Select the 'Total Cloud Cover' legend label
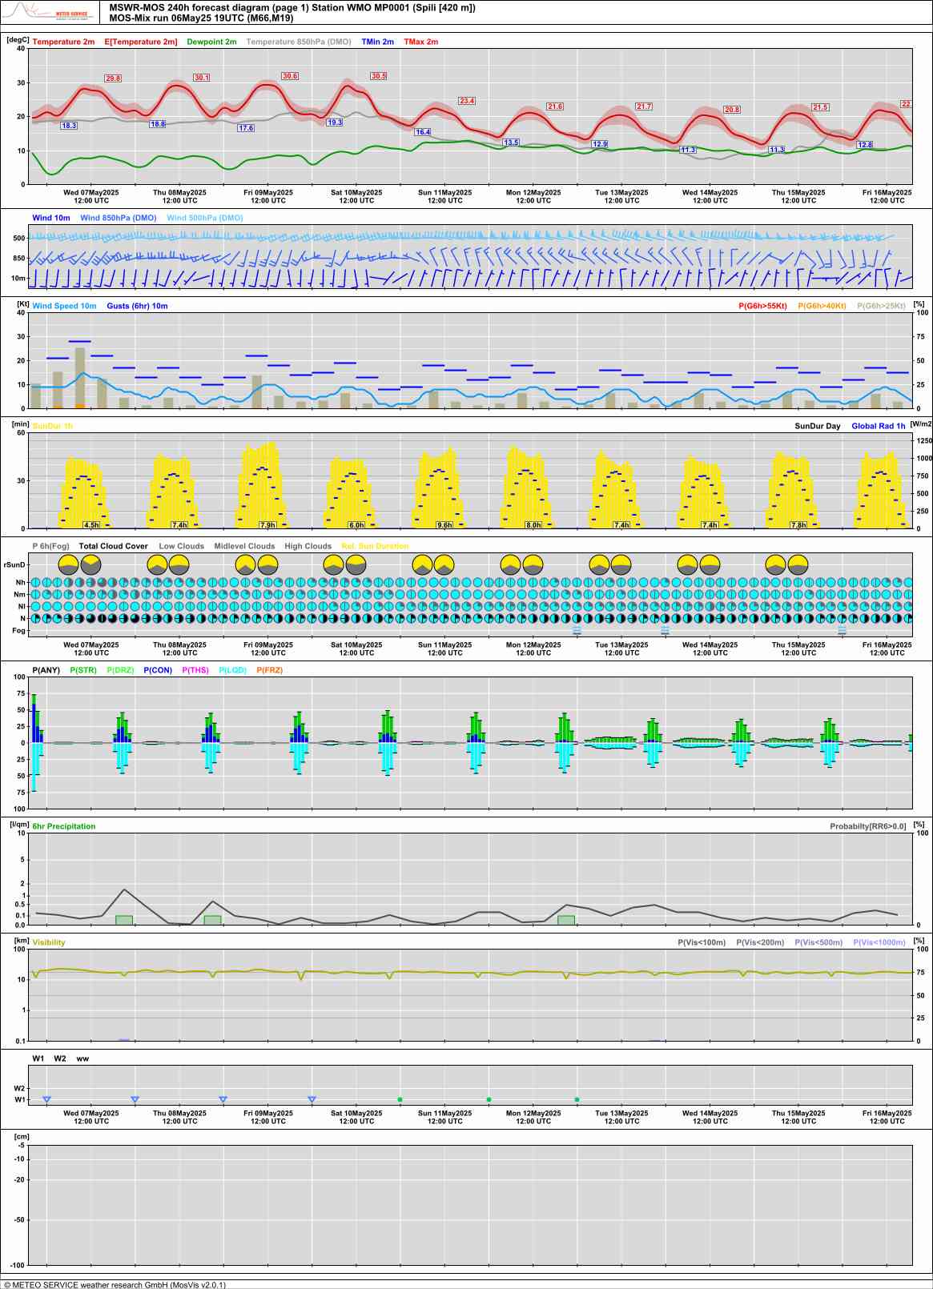 point(114,546)
